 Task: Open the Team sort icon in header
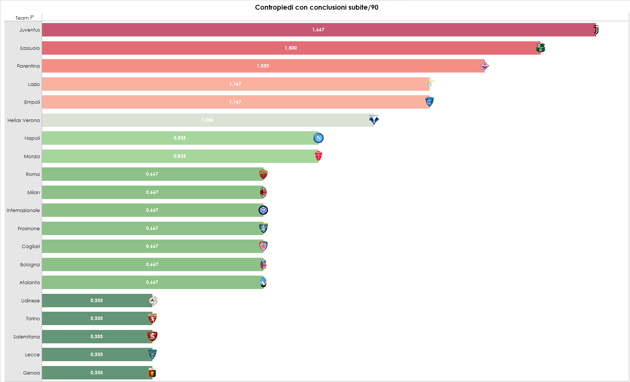[x=32, y=17]
